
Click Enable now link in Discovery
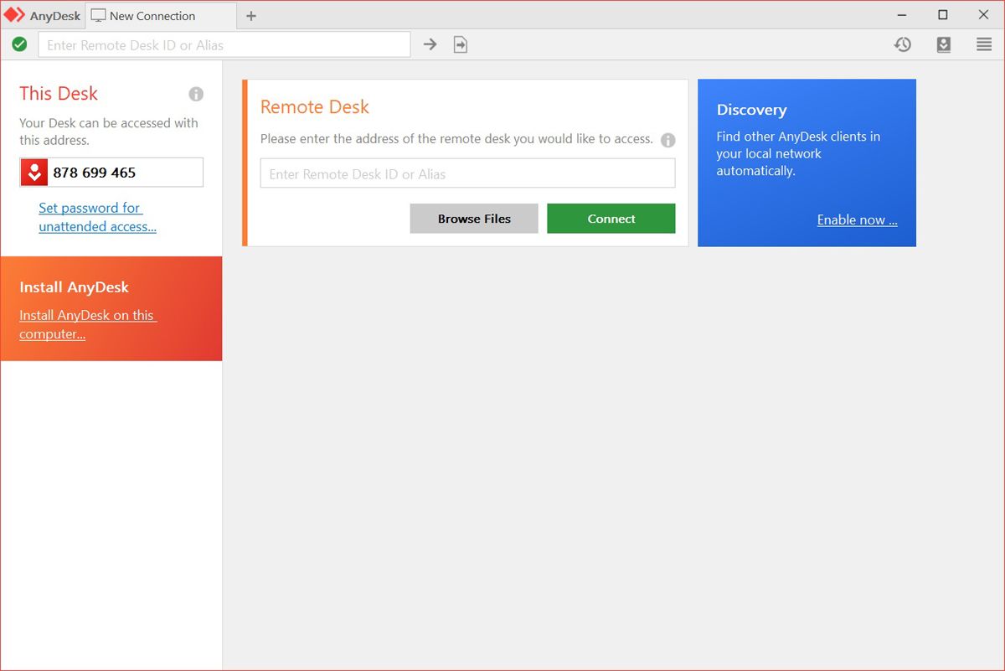(x=858, y=219)
